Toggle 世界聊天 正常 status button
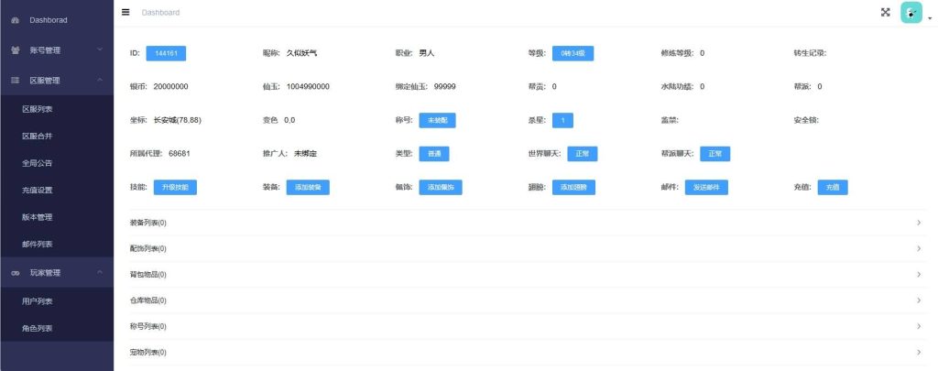938x371 pixels. click(582, 154)
